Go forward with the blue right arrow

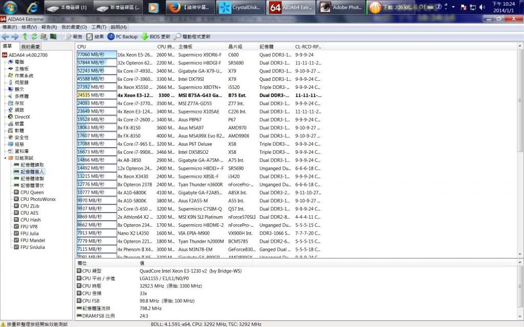(x=15, y=37)
